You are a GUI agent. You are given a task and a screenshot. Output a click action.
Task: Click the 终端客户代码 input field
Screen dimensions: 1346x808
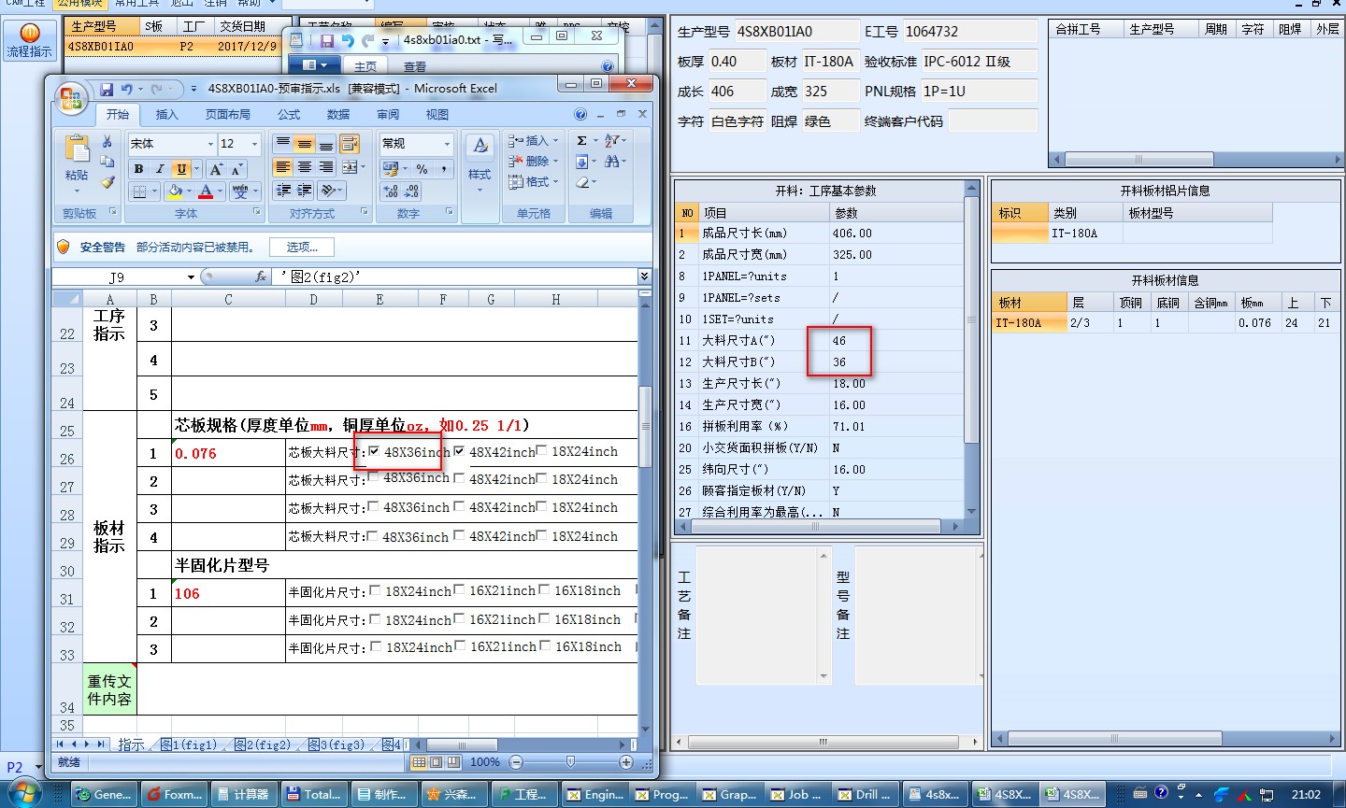pos(993,120)
